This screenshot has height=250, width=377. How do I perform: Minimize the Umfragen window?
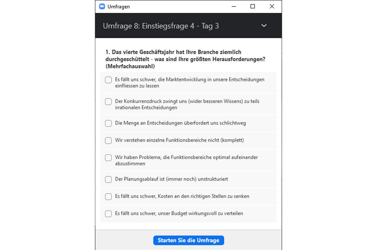pyautogui.click(x=233, y=6)
